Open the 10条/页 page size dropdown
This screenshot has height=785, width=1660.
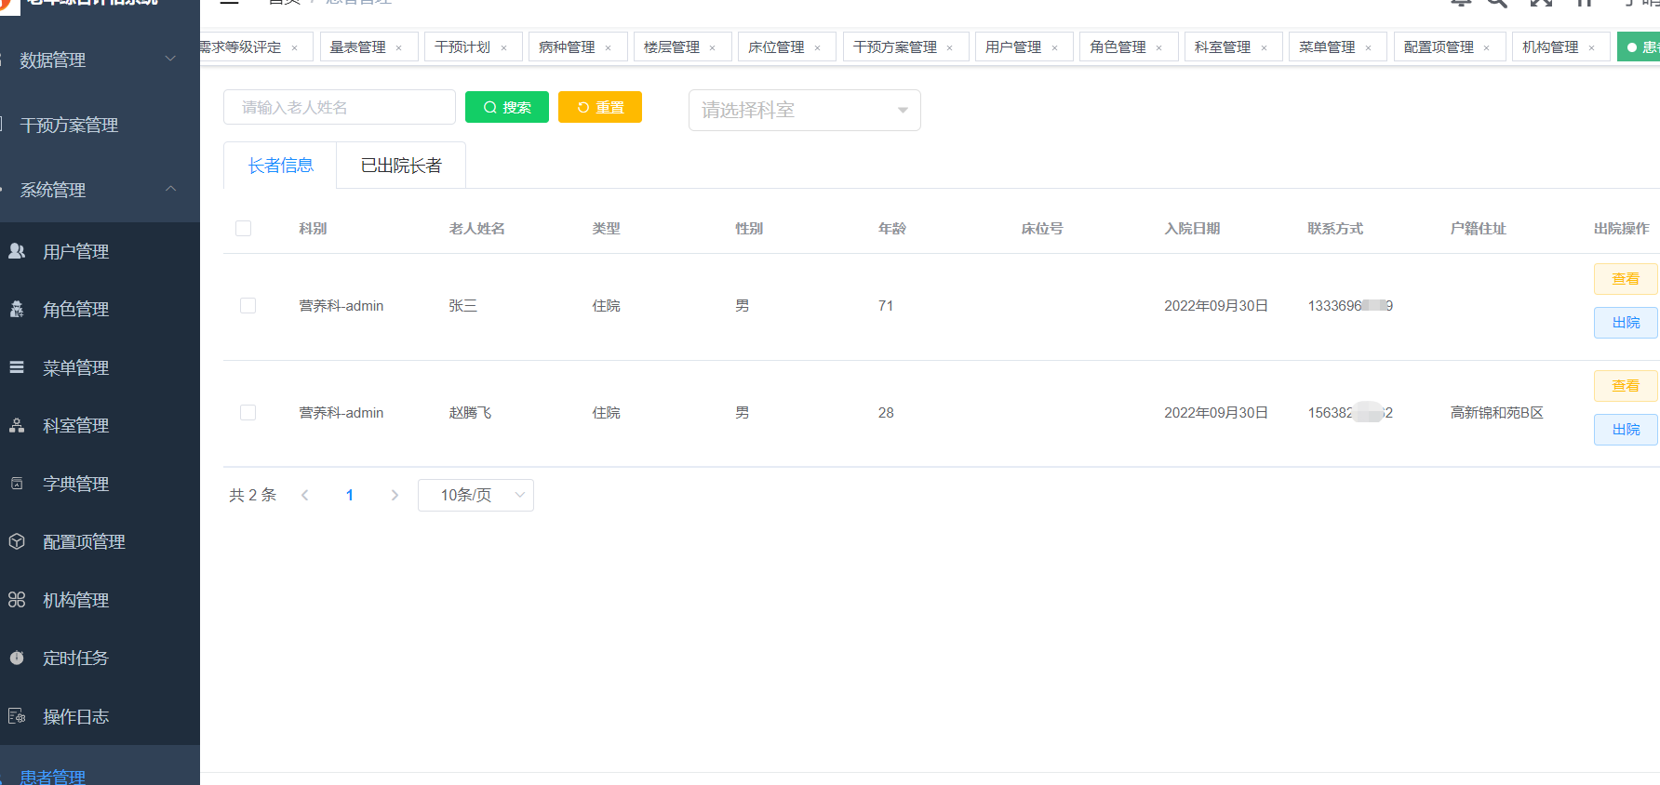pos(475,495)
